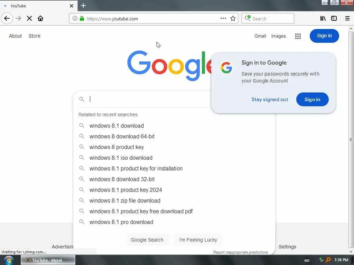Stop loading the page with X icon
The height and width of the screenshot is (265, 354).
tap(29, 19)
